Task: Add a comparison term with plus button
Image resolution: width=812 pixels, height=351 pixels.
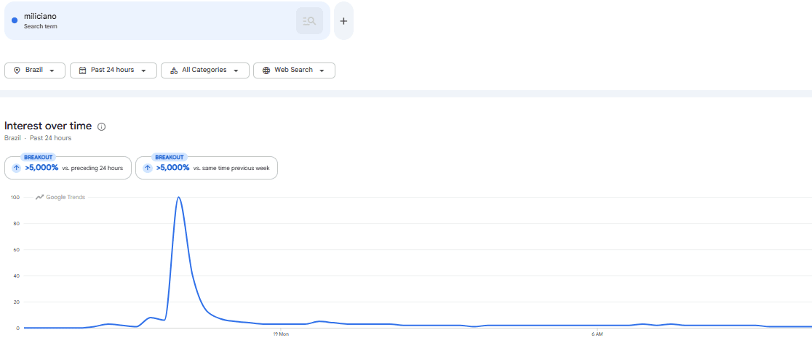Action: [x=343, y=20]
